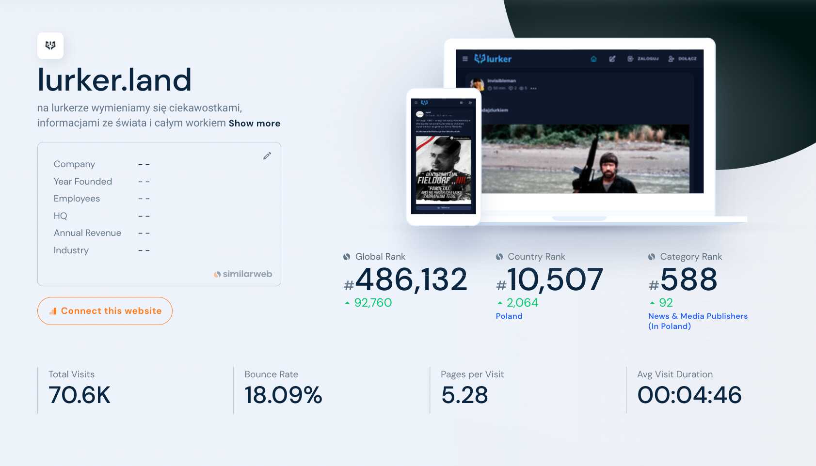This screenshot has height=466, width=816.
Task: Click the Global Rank heading label
Action: (x=380, y=257)
